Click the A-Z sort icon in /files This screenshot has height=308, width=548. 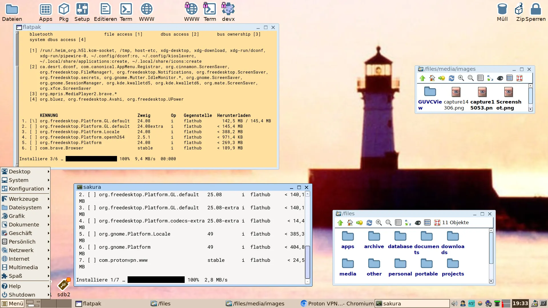(x=408, y=223)
